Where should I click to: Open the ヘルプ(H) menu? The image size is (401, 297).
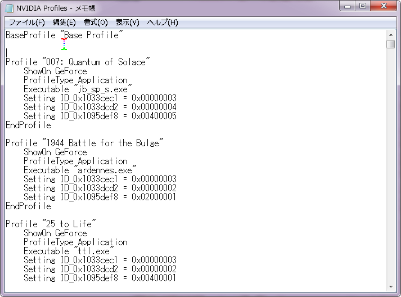[x=163, y=22]
